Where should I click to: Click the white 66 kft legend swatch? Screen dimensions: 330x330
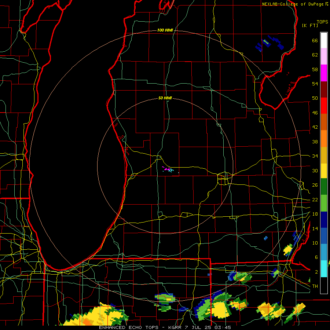point(324,40)
